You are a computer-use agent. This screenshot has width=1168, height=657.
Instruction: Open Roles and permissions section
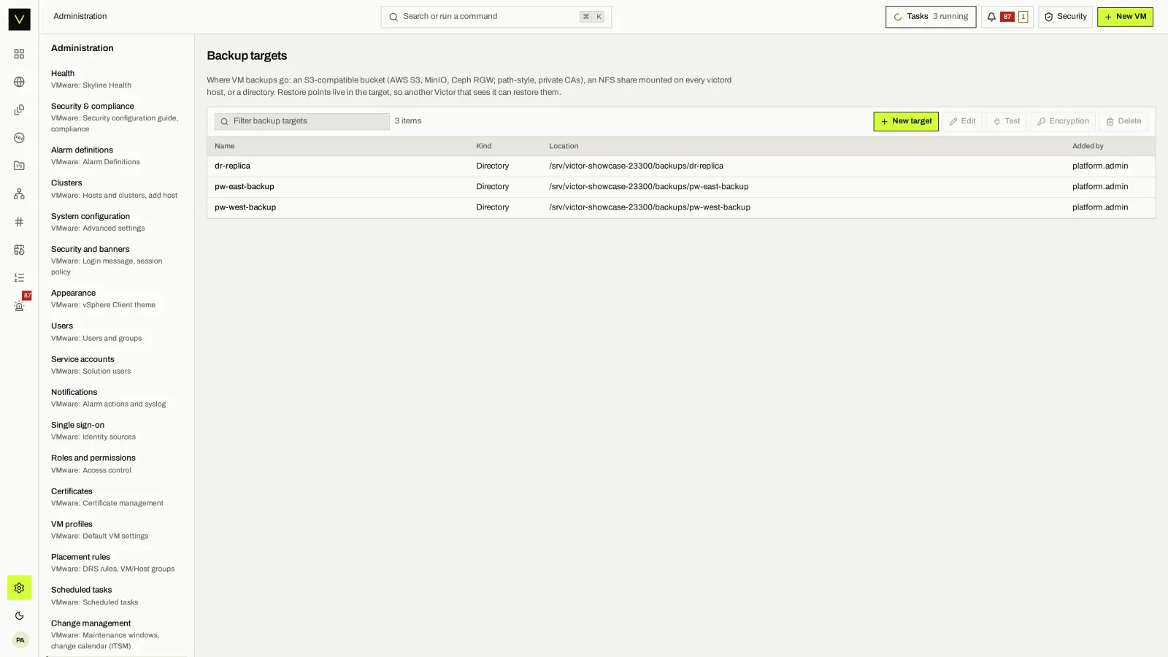pos(116,464)
